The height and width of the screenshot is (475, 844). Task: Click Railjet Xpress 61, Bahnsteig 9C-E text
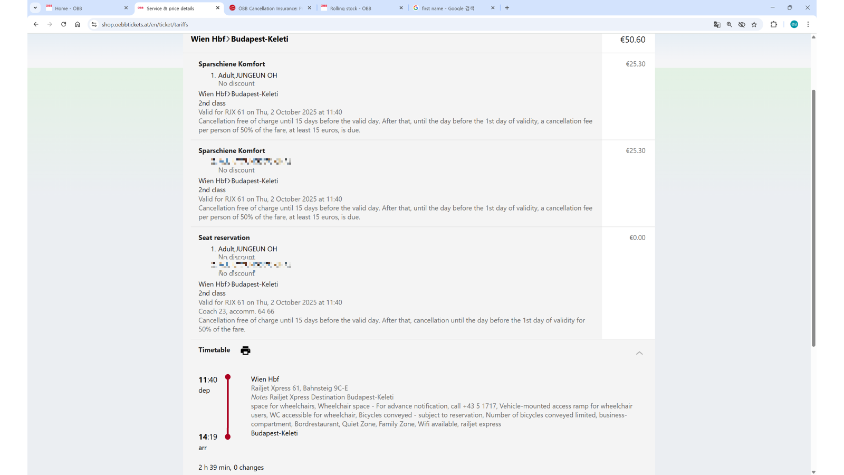click(300, 388)
